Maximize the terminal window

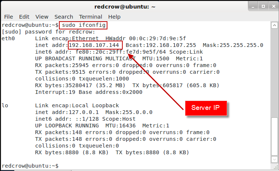point(263,7)
